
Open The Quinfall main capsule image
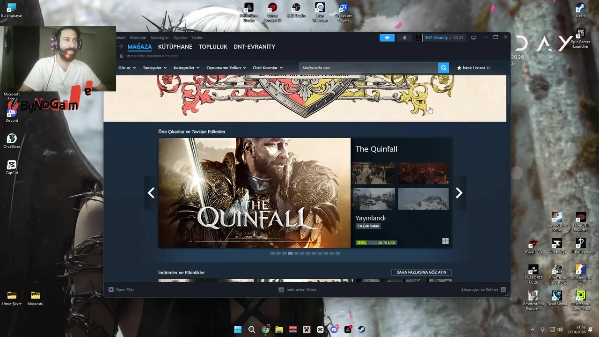(254, 193)
